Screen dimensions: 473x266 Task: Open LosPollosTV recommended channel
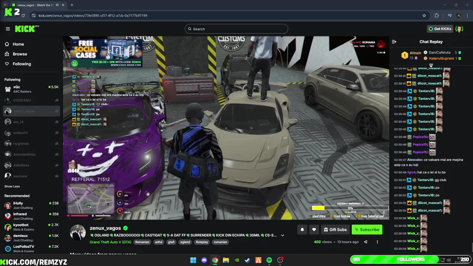31,248
